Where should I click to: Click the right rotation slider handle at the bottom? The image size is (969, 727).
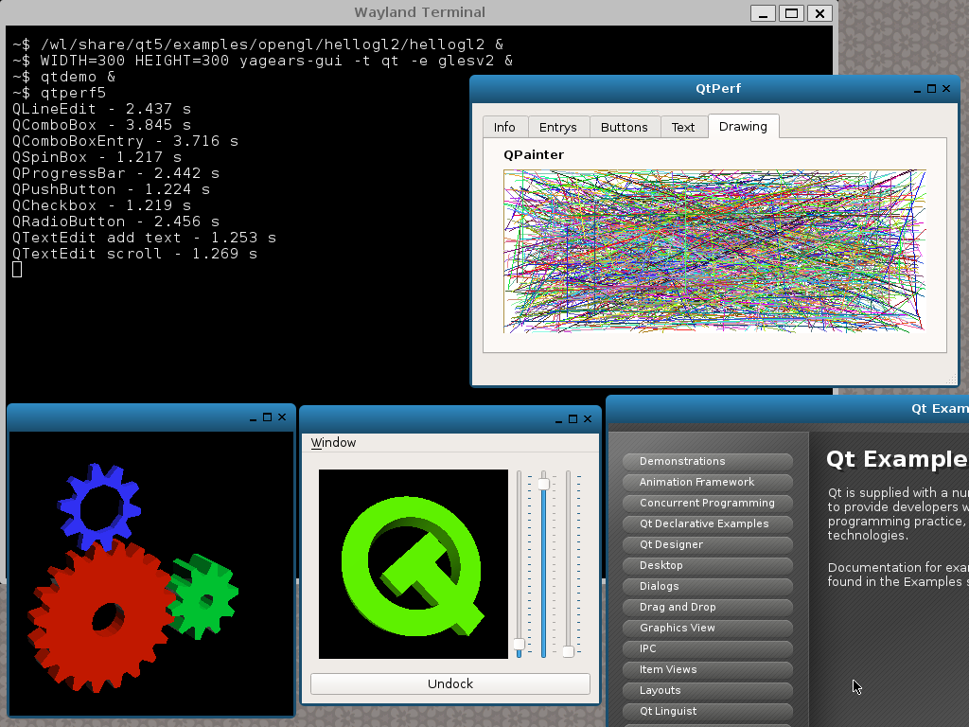click(x=568, y=651)
